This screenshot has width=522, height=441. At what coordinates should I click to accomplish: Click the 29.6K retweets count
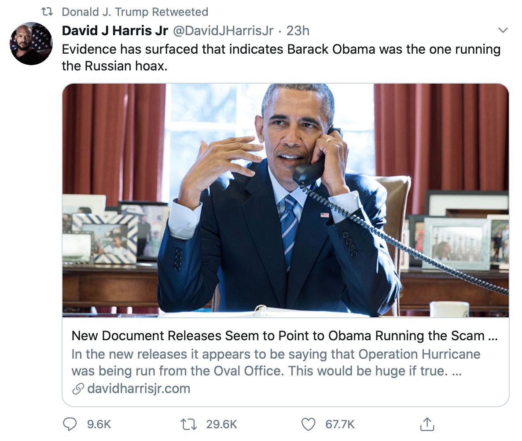tap(221, 424)
